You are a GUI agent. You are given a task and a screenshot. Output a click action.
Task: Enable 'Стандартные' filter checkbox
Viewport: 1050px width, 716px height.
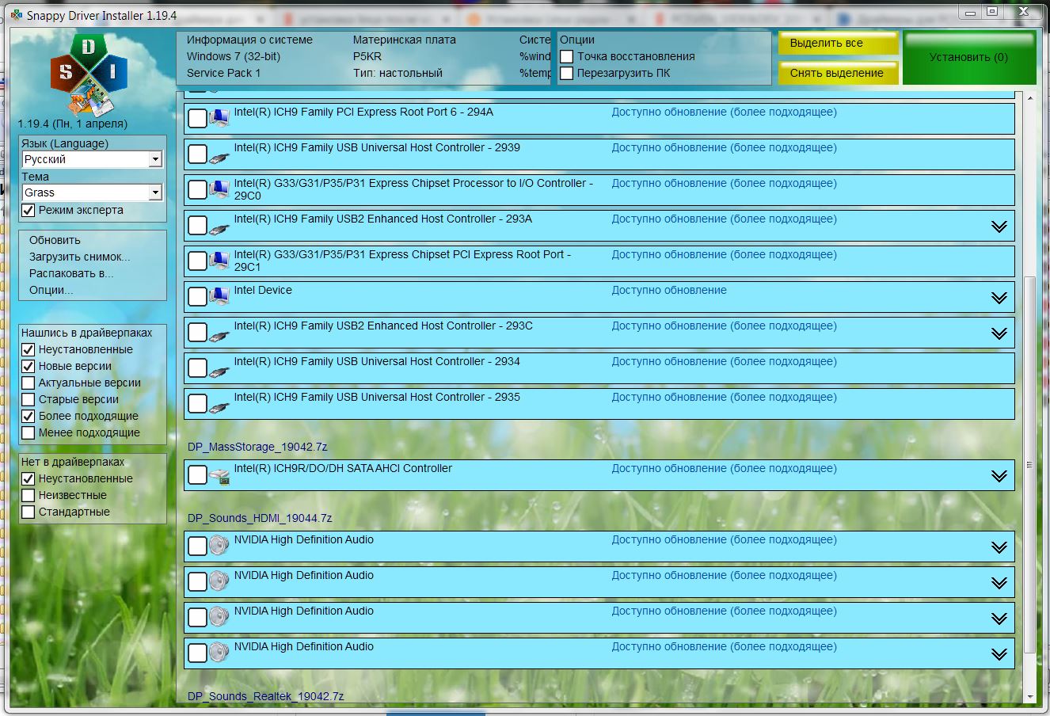(29, 512)
